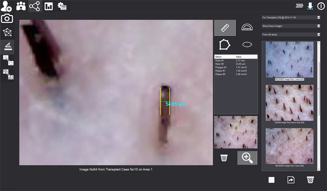Select the camera capture tool
The width and height of the screenshot is (327, 191).
(7, 19)
